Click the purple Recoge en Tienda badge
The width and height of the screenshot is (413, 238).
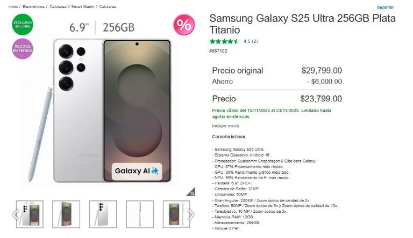(23, 49)
